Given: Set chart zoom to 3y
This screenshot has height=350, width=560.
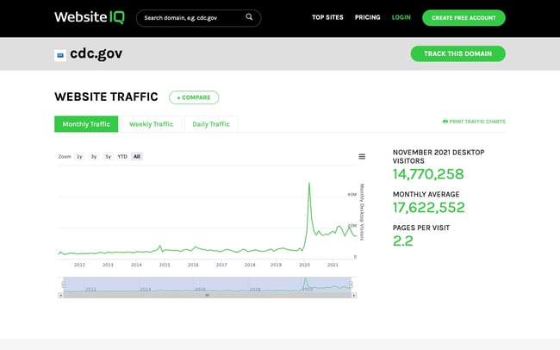Looking at the screenshot, I should [x=94, y=157].
